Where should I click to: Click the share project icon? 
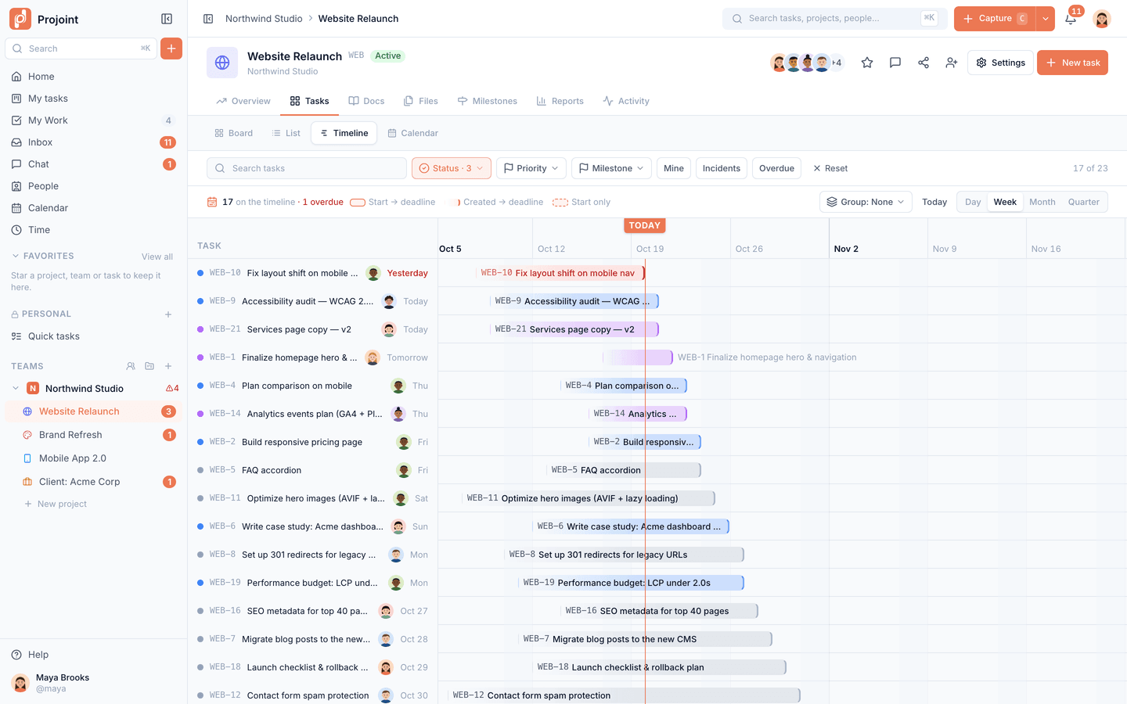(x=924, y=63)
